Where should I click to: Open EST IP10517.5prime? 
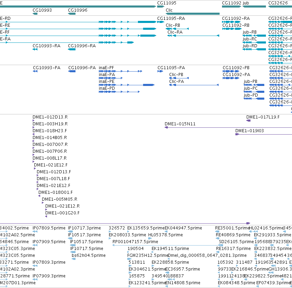[73, 245]
